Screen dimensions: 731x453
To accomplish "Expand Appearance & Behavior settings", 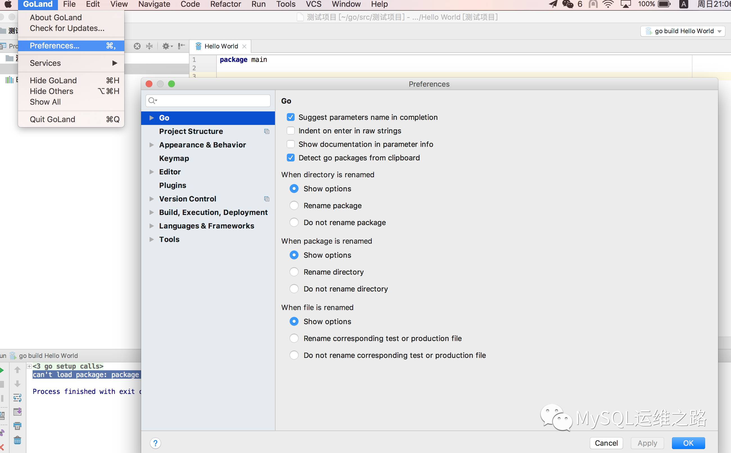I will pos(152,145).
